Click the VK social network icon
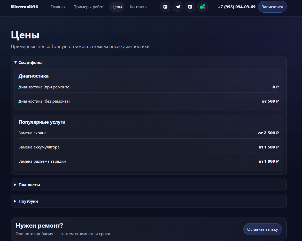 (190, 7)
